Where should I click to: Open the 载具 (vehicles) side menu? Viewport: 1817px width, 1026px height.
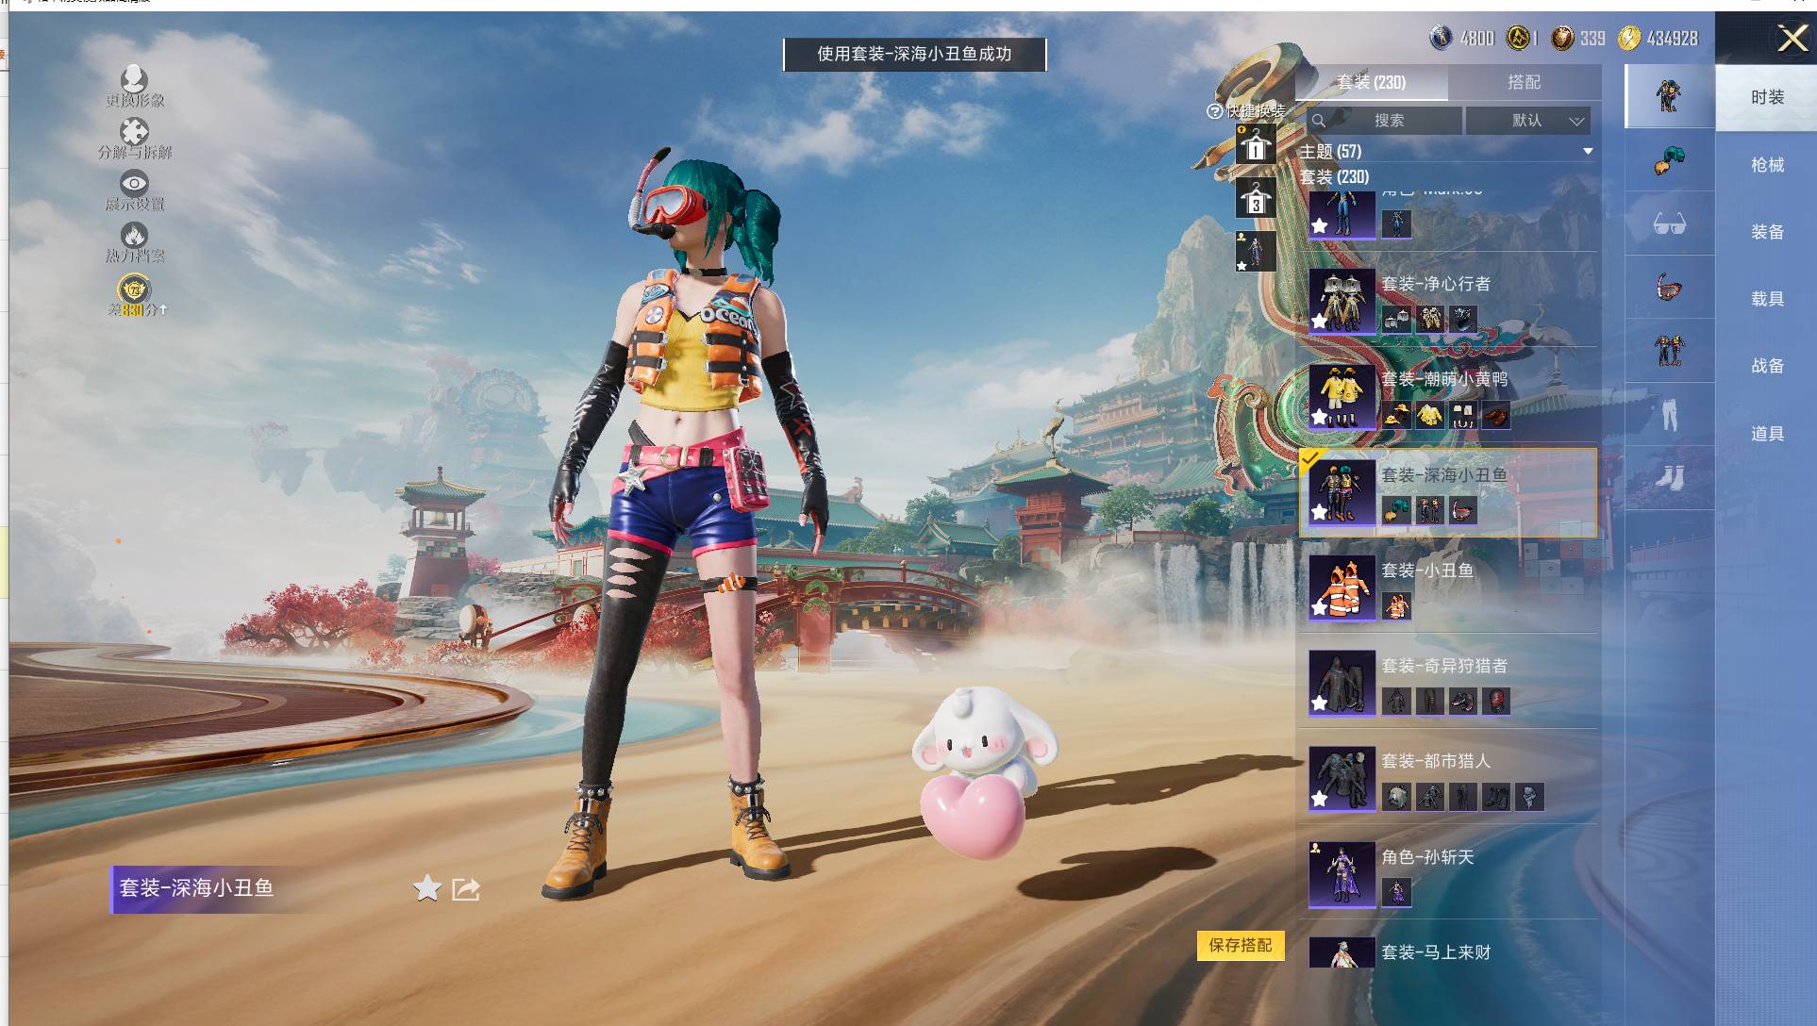1767,299
